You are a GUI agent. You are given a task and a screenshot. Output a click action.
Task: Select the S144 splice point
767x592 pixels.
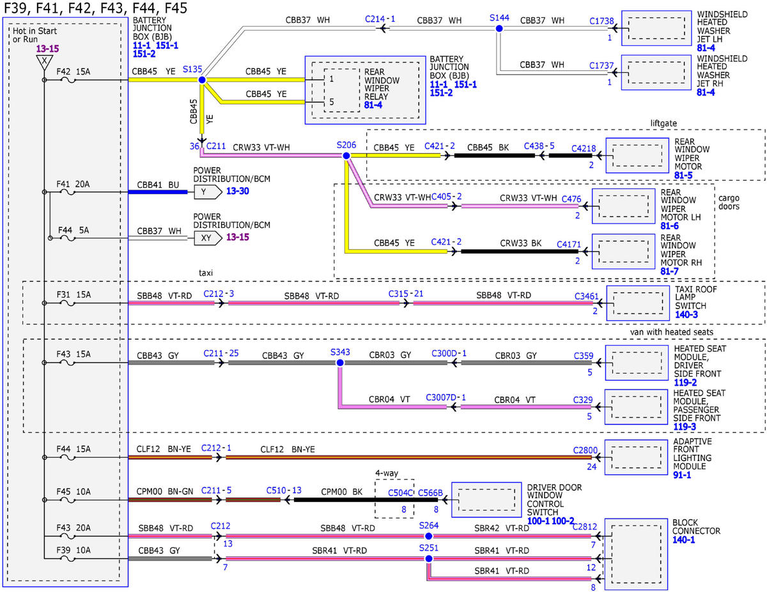tap(499, 28)
